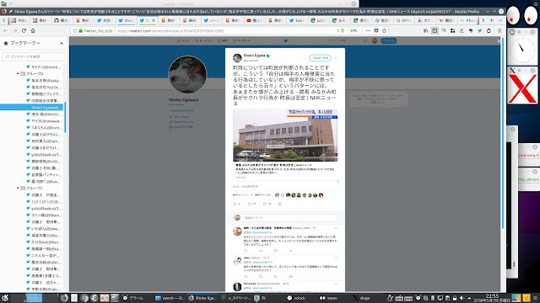Image resolution: width=540 pixels, height=303 pixels.
Task: Focus the bookmarks search field
Action: pyautogui.click(x=34, y=56)
